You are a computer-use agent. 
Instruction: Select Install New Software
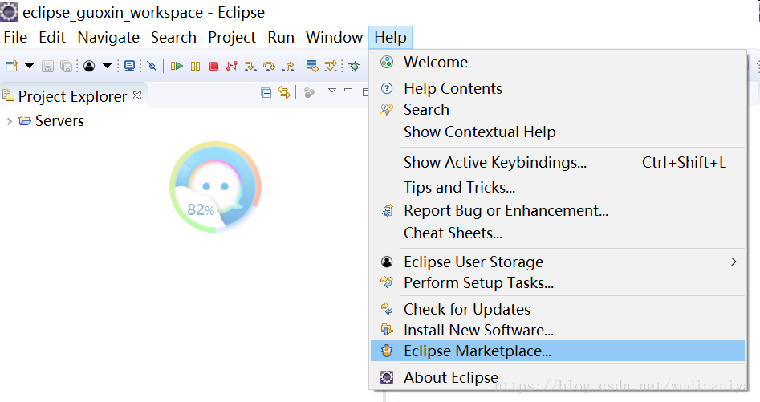pyautogui.click(x=558, y=330)
